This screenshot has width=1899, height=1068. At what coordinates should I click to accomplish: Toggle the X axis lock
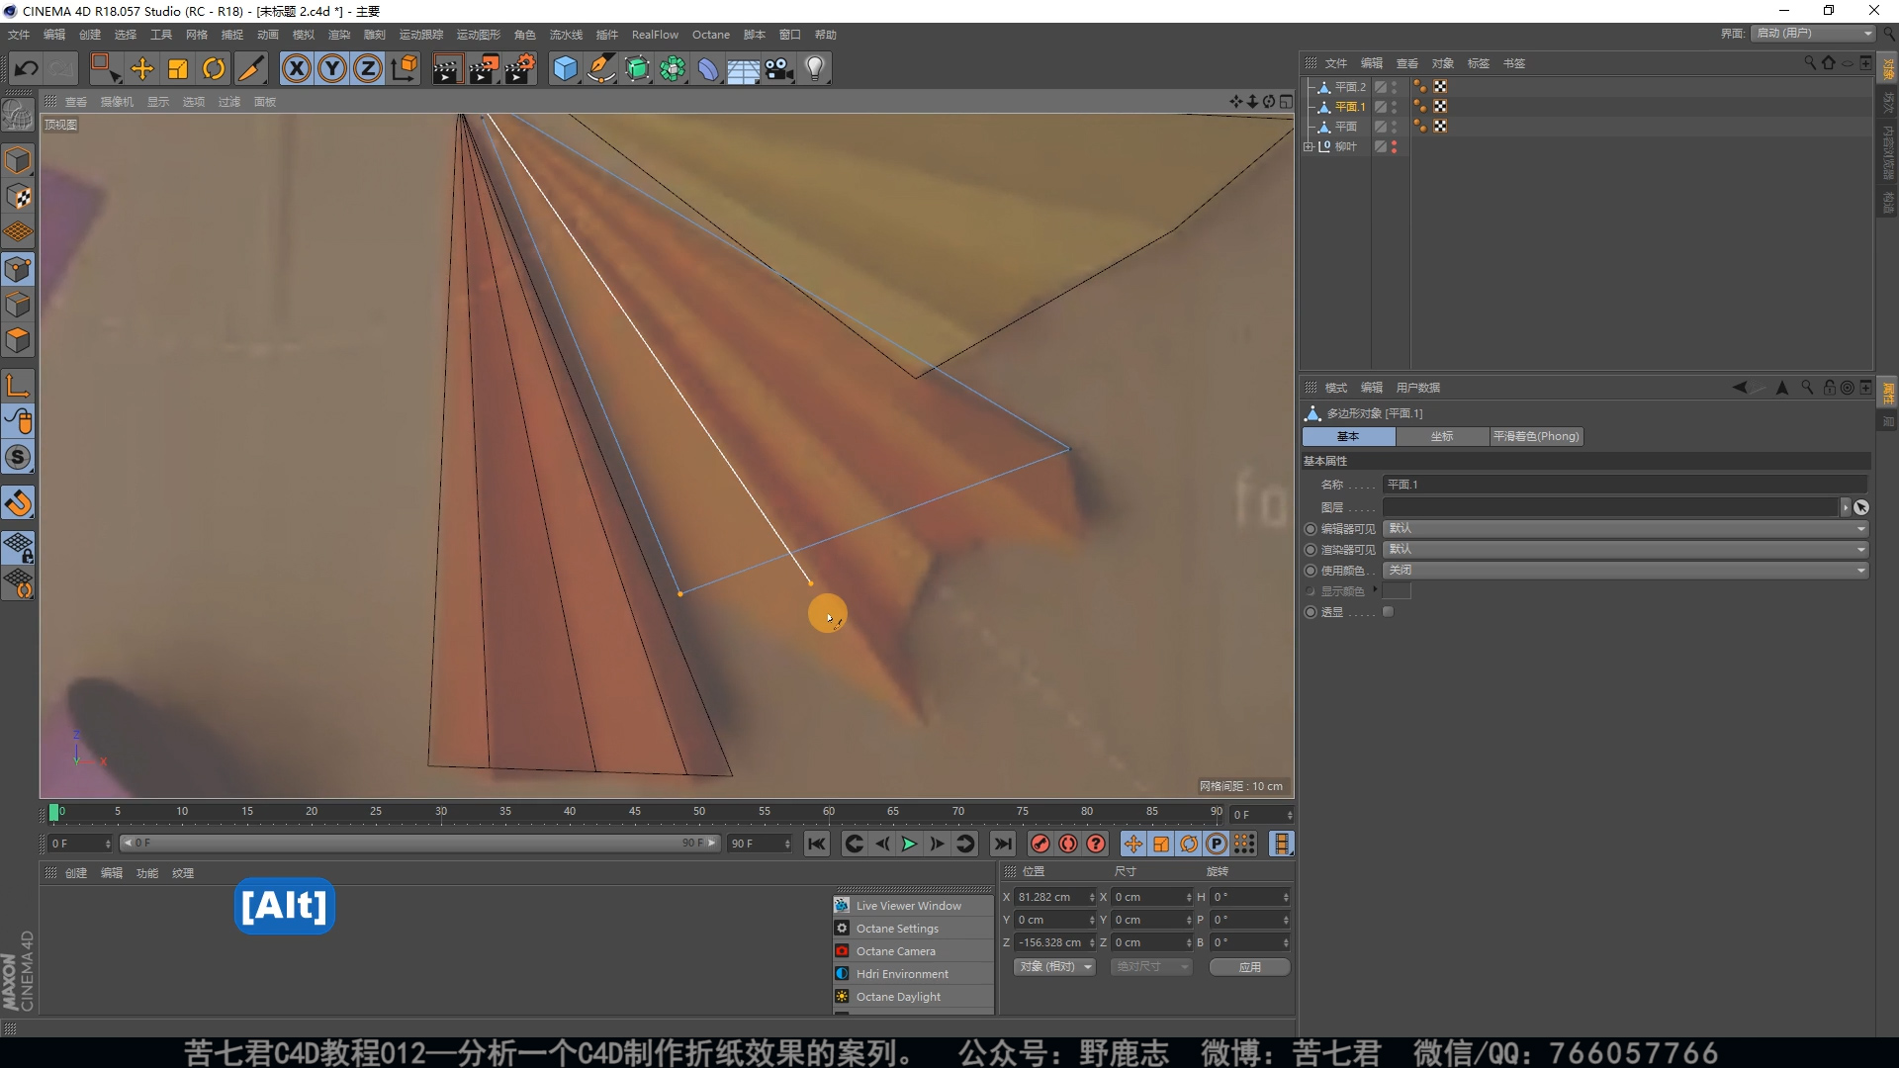point(297,68)
